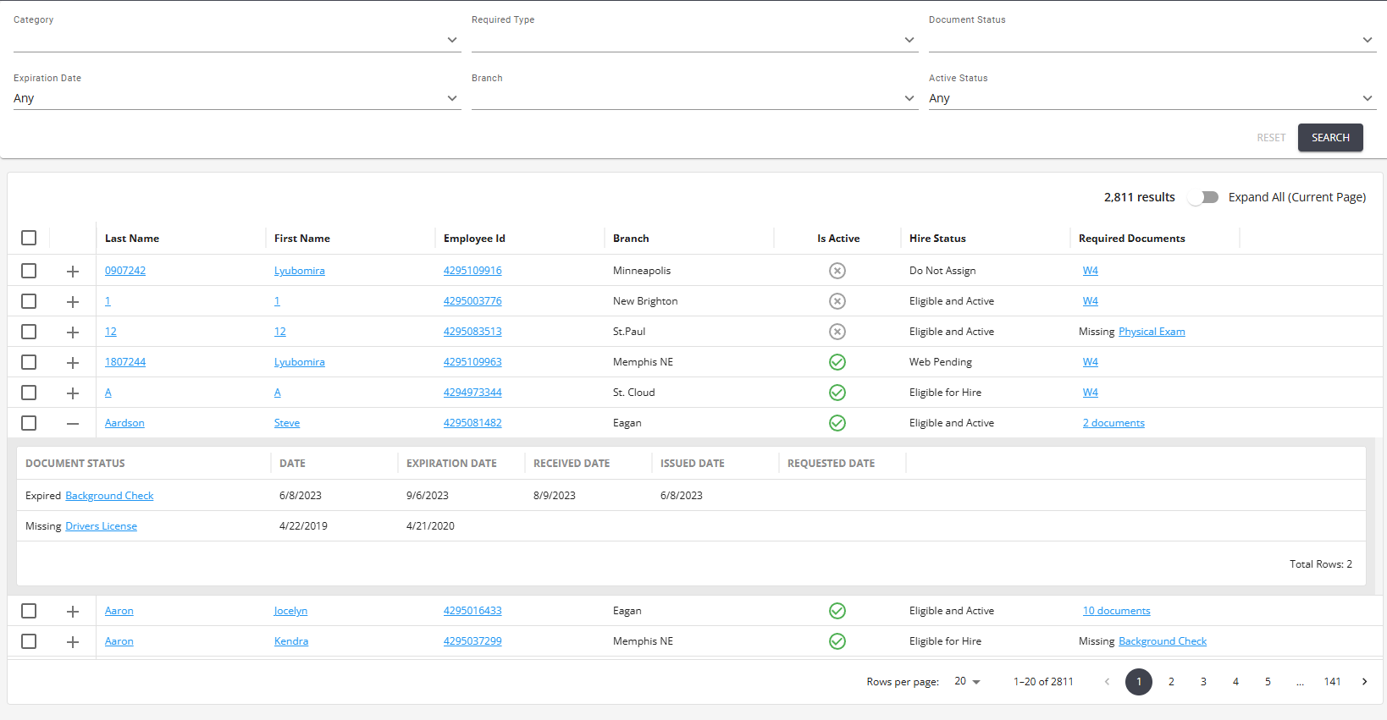Open the Expiration Date dropdown

(237, 98)
